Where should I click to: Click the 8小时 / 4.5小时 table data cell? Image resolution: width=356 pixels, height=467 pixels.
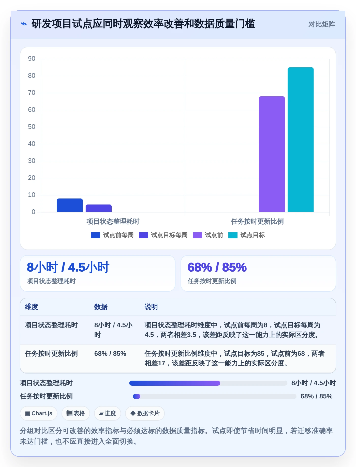(x=113, y=330)
